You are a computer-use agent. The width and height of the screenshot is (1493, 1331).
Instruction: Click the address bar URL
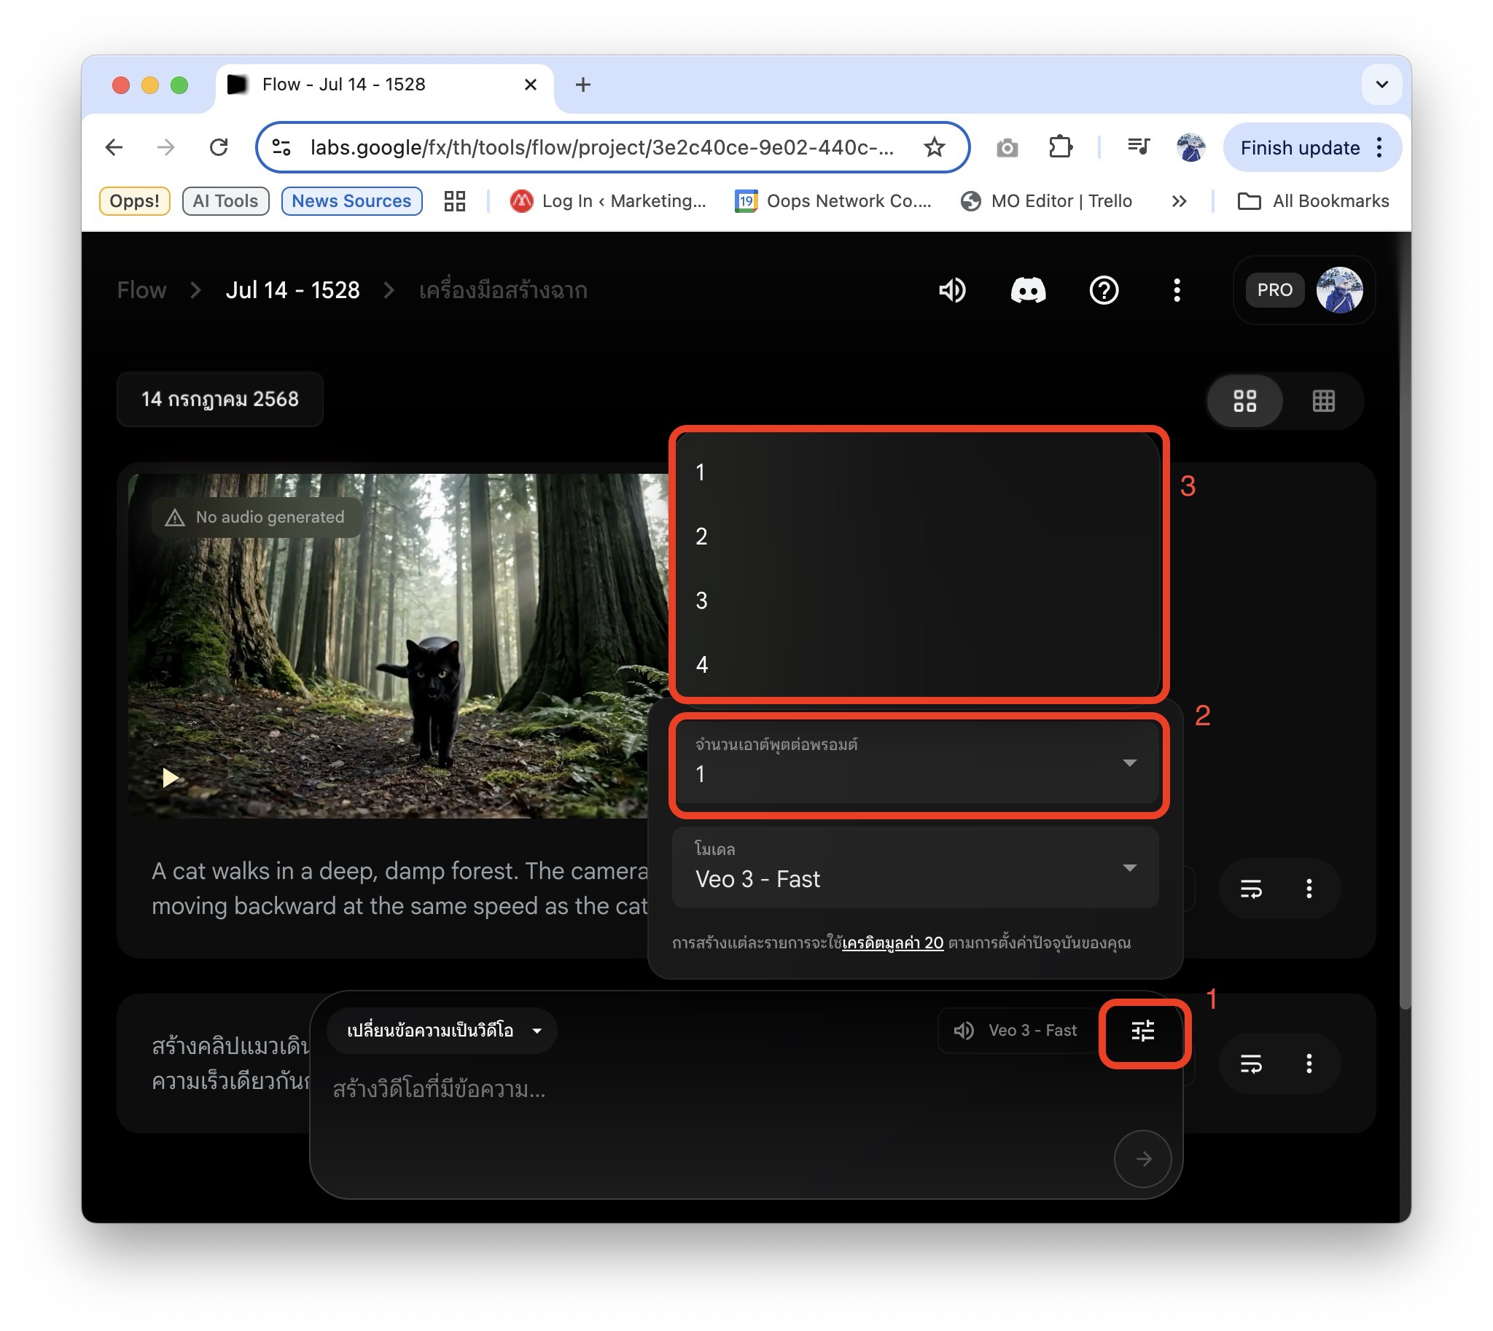pos(601,148)
